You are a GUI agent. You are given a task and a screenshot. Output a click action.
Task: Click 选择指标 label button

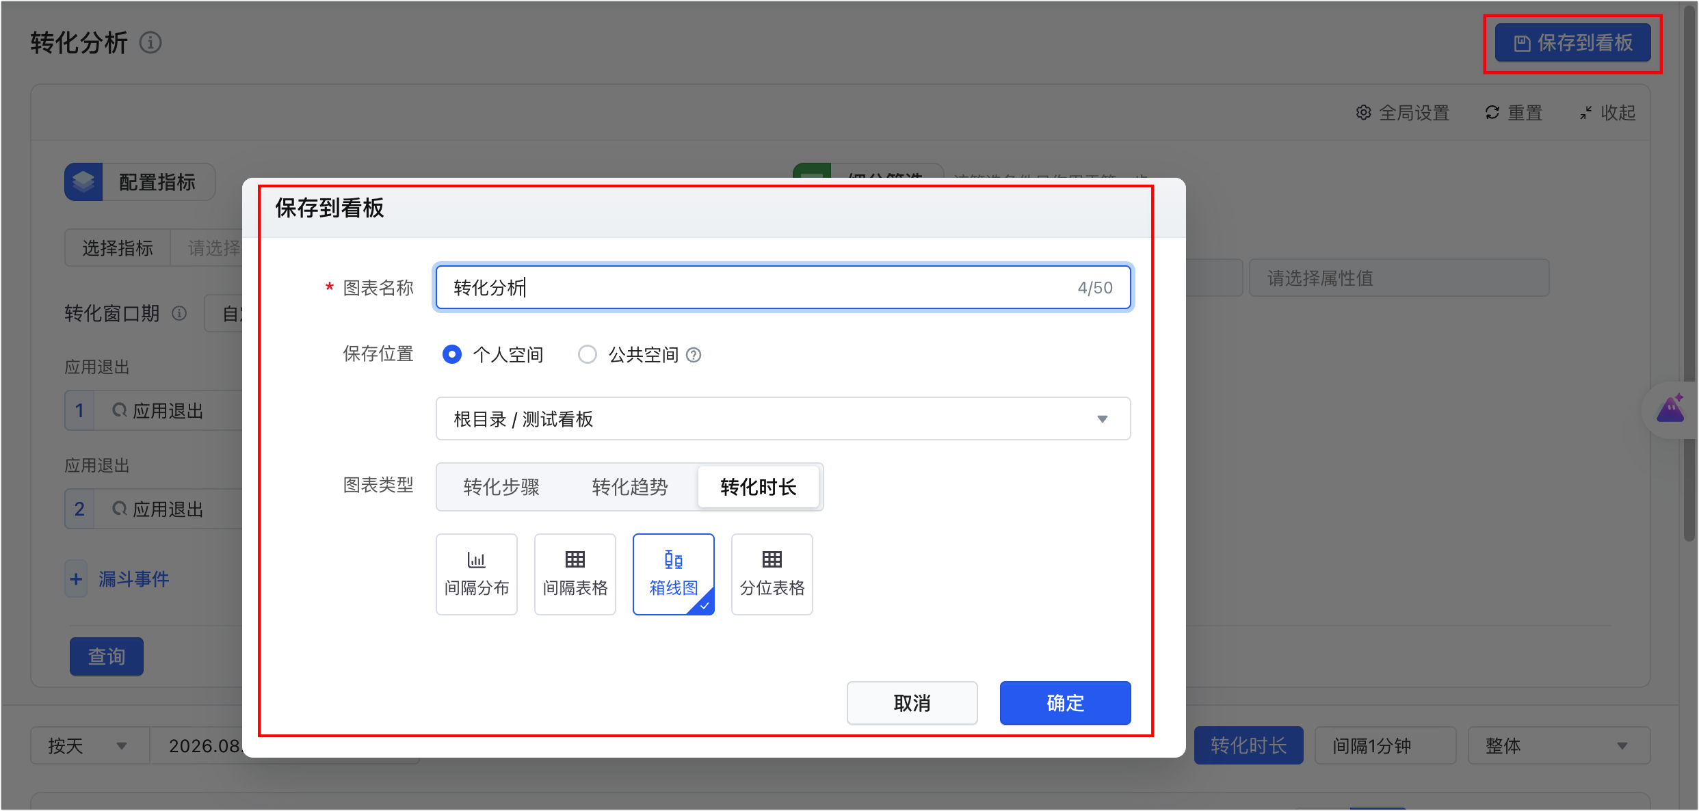[x=118, y=248]
